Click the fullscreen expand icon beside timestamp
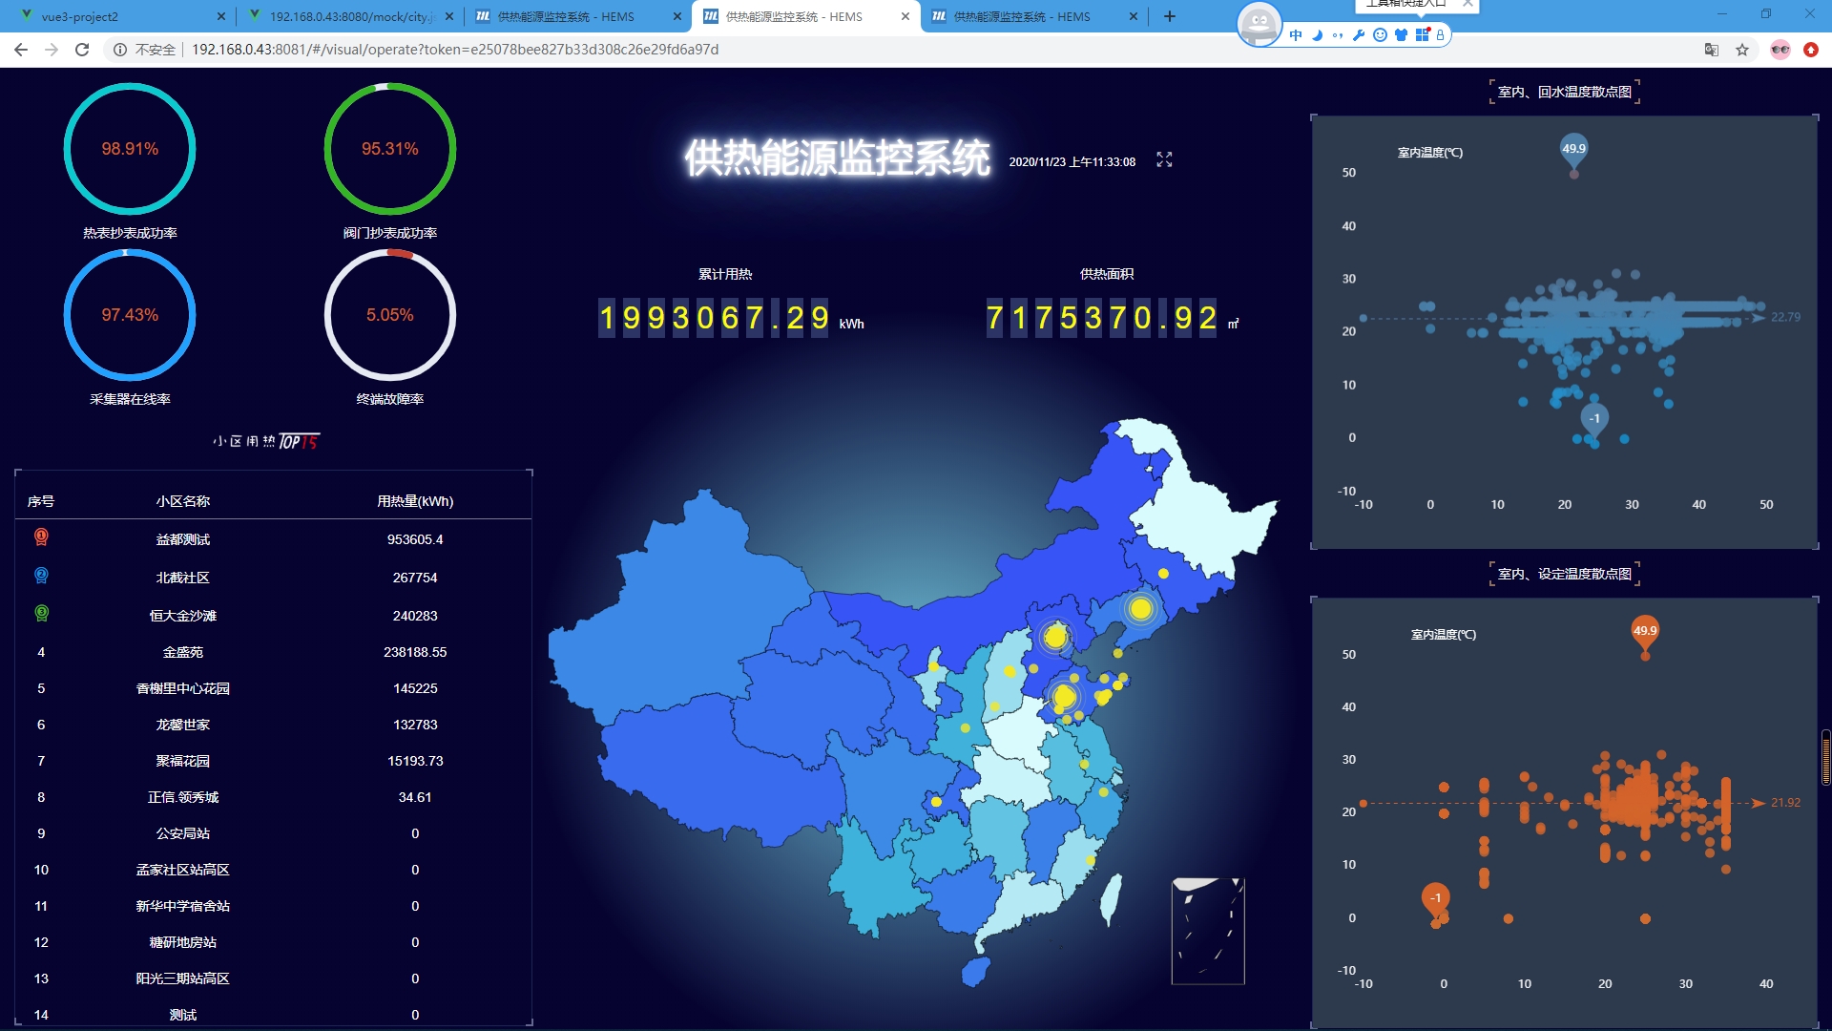The height and width of the screenshot is (1031, 1832). tap(1164, 160)
